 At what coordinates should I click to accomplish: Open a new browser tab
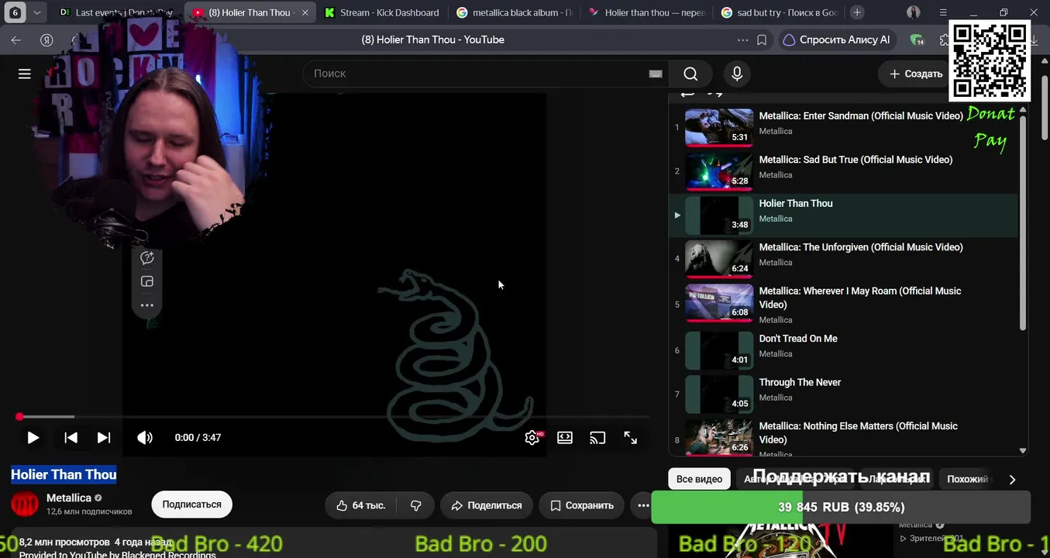point(857,12)
